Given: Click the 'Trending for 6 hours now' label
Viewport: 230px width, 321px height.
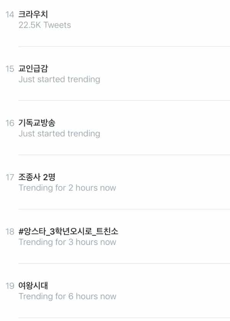Looking at the screenshot, I should click(67, 296).
